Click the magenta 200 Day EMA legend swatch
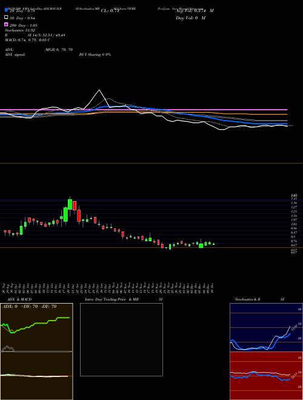 pos(6,24)
